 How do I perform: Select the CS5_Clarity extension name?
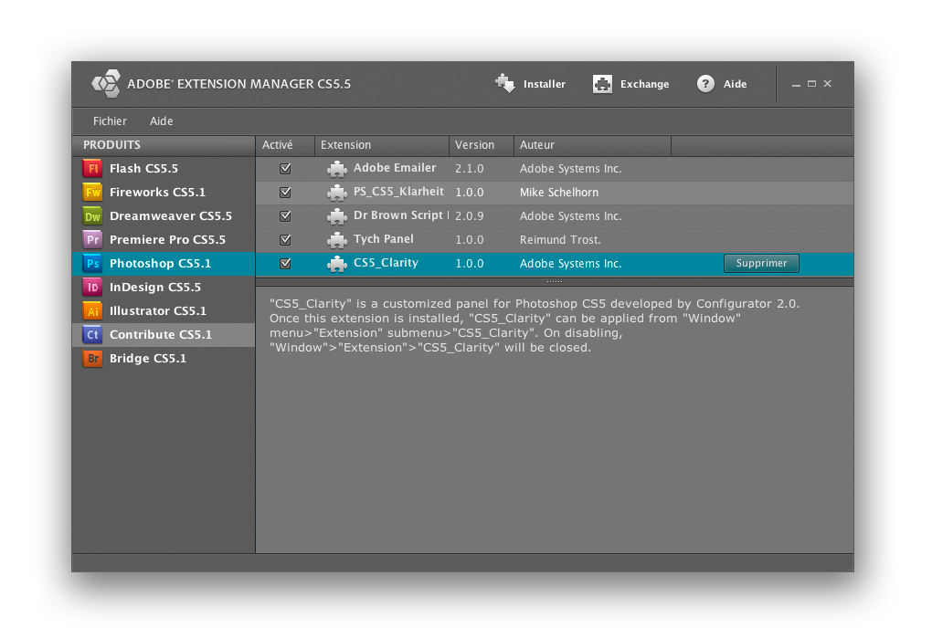[x=386, y=263]
